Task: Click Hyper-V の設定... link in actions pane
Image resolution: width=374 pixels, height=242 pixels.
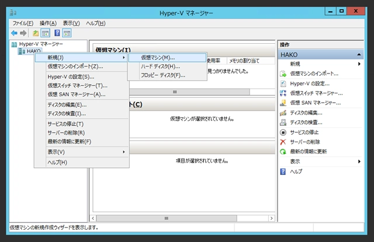Action: point(310,83)
